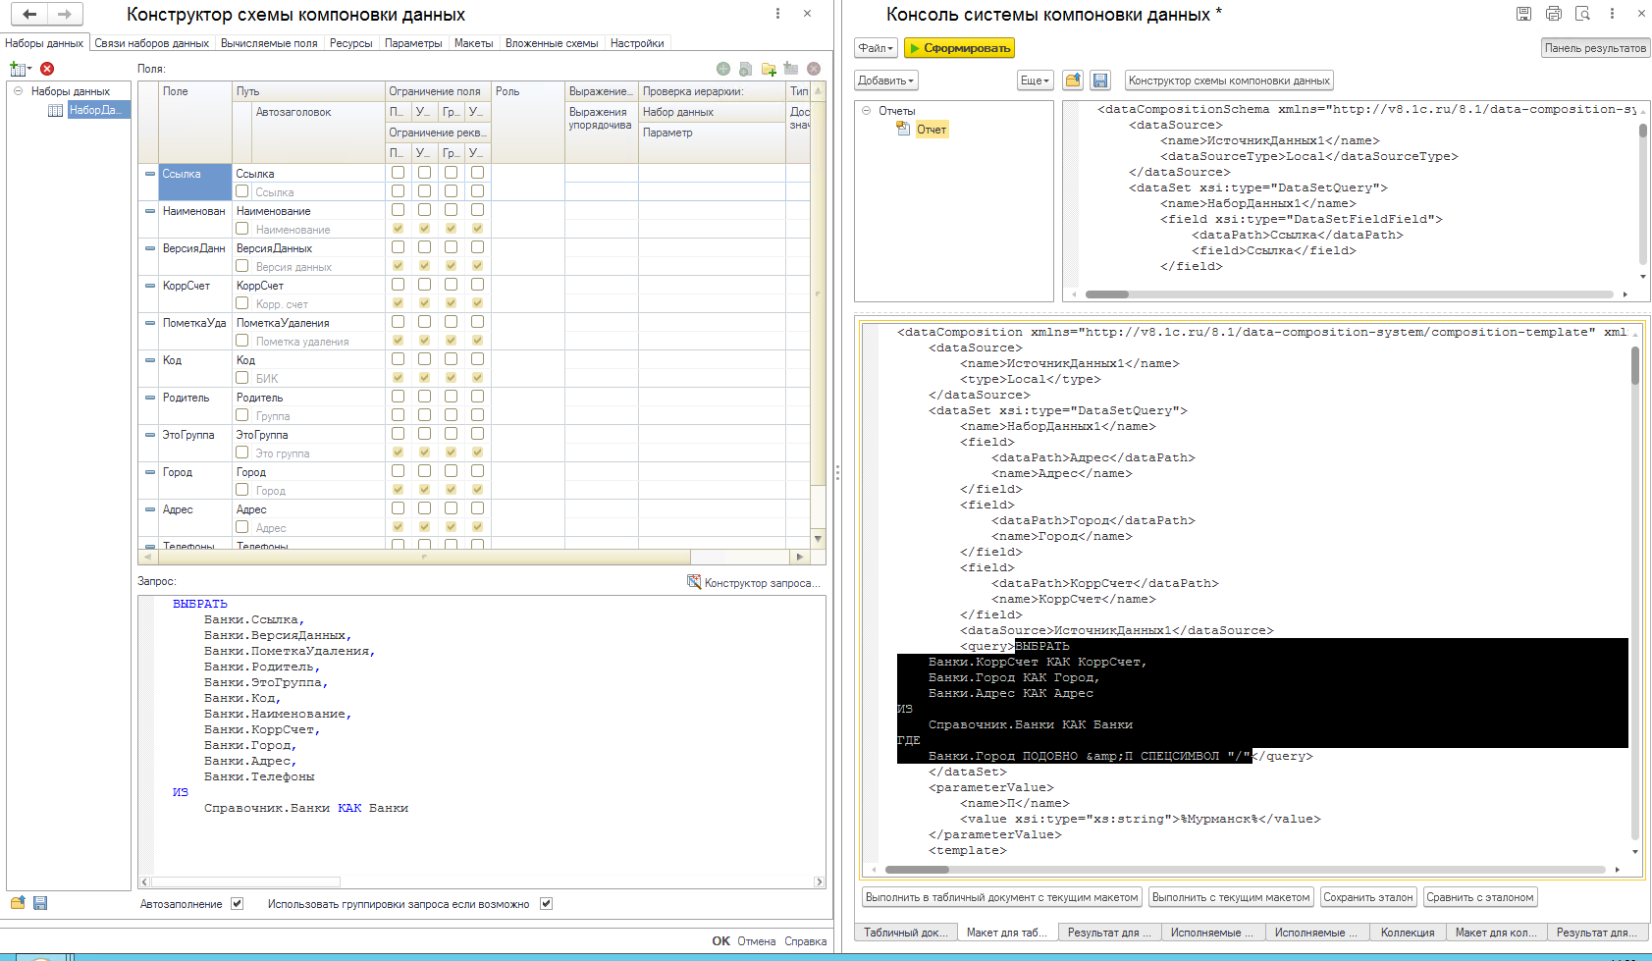
Task: Toggle the Автозаполнение checkbox
Action: pos(237,904)
